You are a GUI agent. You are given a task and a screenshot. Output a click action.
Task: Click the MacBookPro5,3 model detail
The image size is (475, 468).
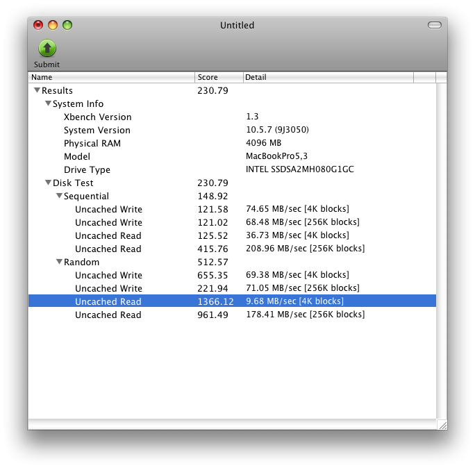point(276,156)
